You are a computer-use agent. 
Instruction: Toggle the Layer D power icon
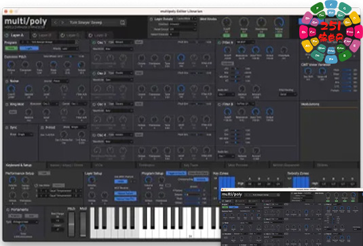click(x=90, y=35)
